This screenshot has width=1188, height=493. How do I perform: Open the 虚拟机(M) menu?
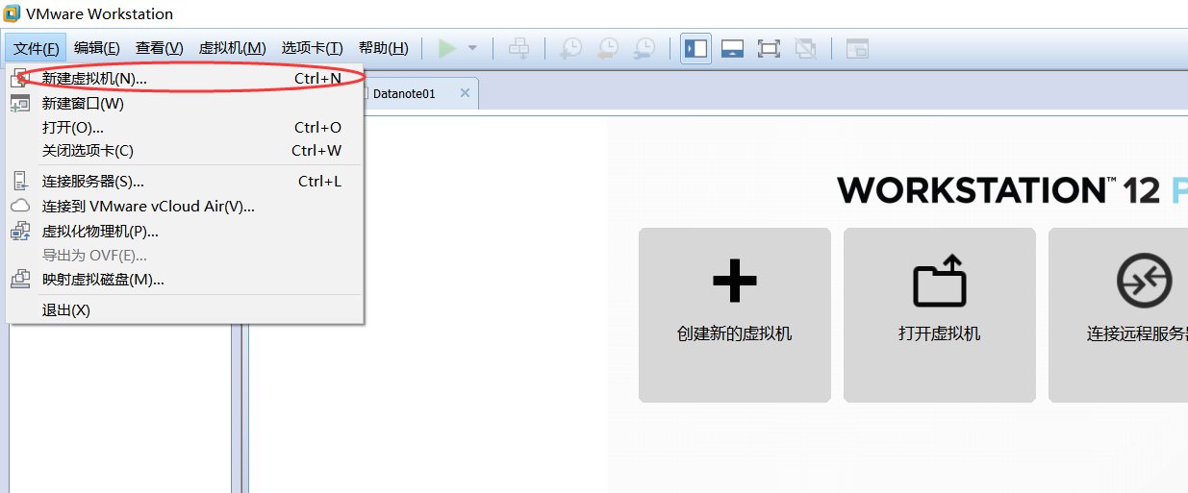[232, 48]
